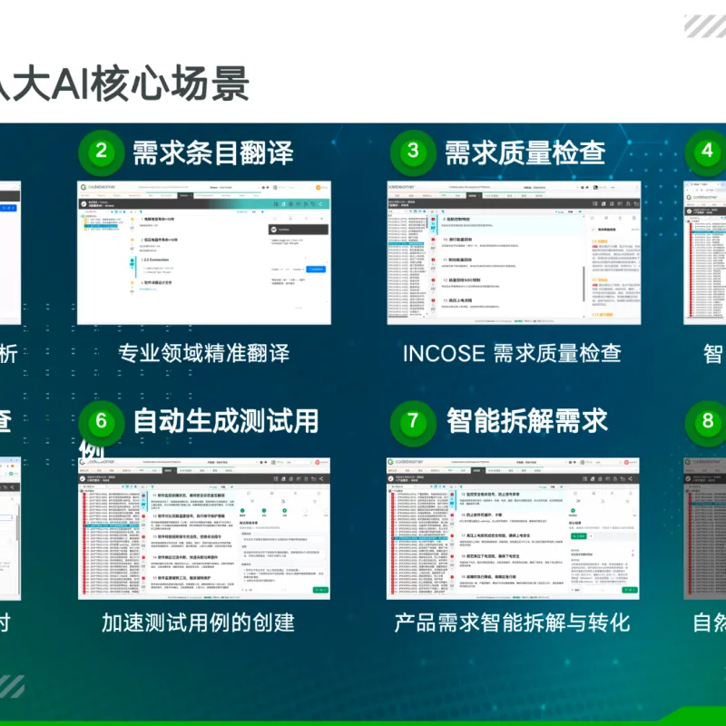Click share icon in test-case screenshot toolbar

tap(321, 479)
